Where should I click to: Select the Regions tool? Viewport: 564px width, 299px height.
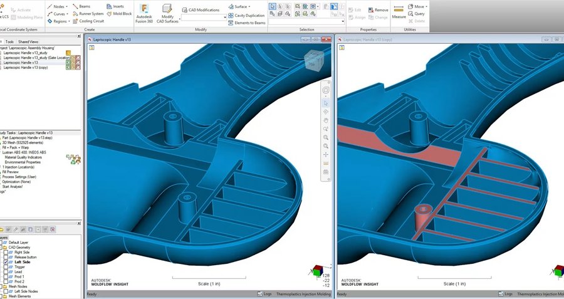point(58,21)
